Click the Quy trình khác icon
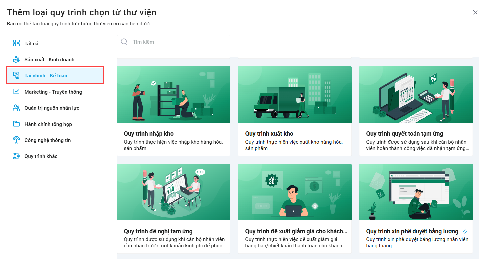 point(16,156)
